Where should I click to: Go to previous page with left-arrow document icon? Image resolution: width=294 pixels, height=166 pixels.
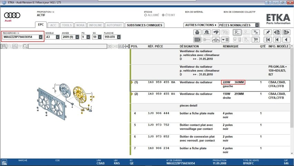coord(277,32)
